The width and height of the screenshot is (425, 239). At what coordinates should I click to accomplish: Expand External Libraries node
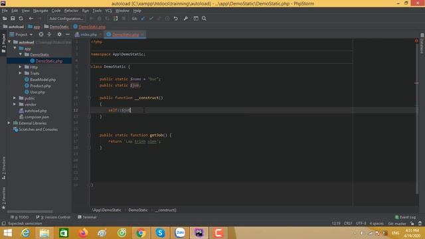[9, 123]
